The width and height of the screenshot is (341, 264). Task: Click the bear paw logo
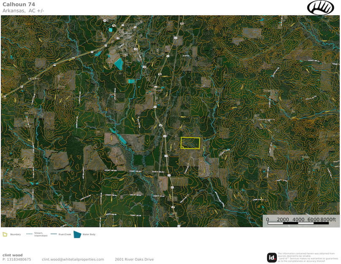320,8
